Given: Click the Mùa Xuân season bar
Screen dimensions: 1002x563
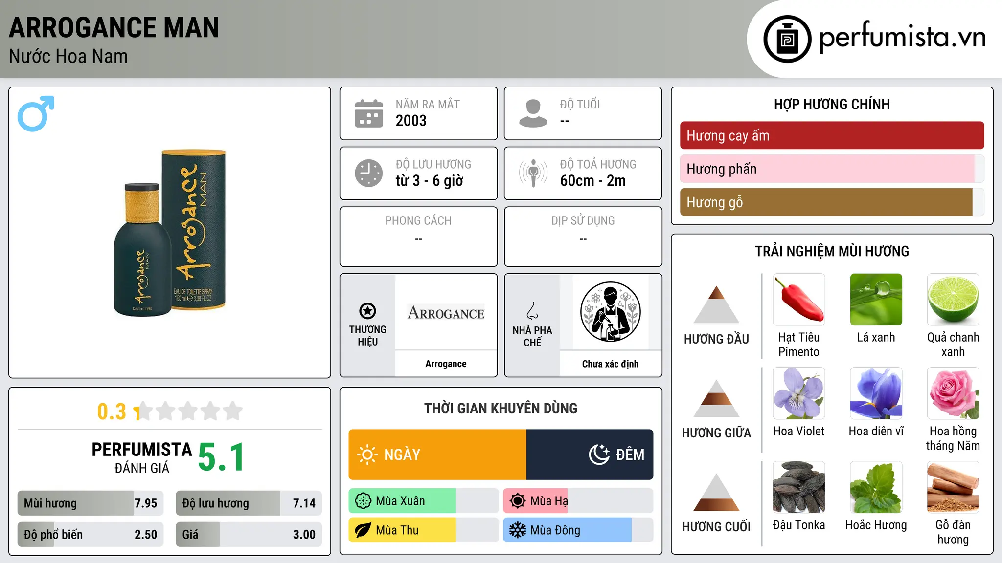Looking at the screenshot, I should tap(423, 501).
